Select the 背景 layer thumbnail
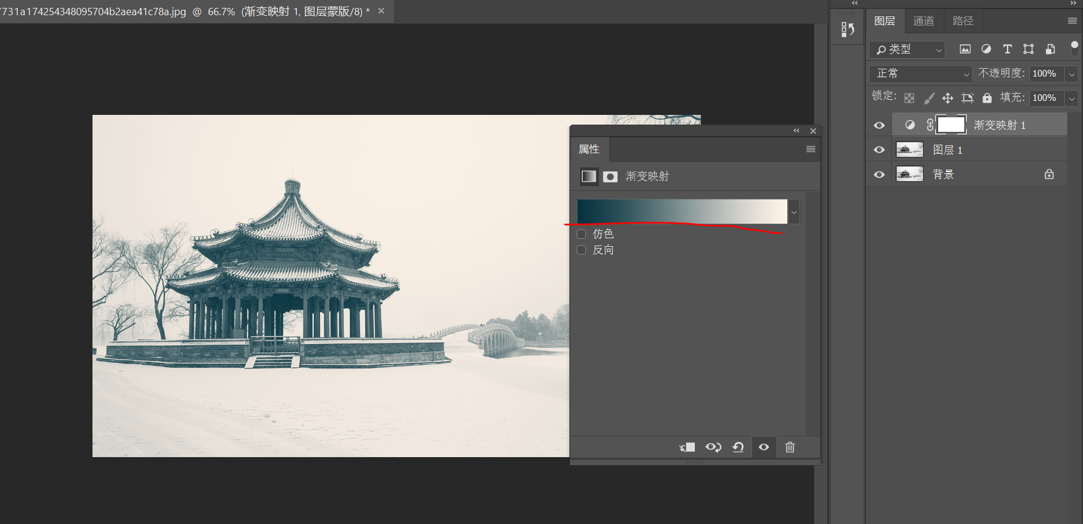This screenshot has height=524, width=1083. tap(910, 174)
